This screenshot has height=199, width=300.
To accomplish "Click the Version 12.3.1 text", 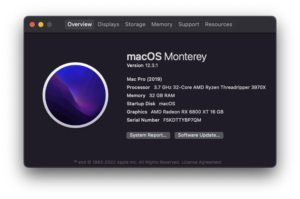I will [x=142, y=65].
